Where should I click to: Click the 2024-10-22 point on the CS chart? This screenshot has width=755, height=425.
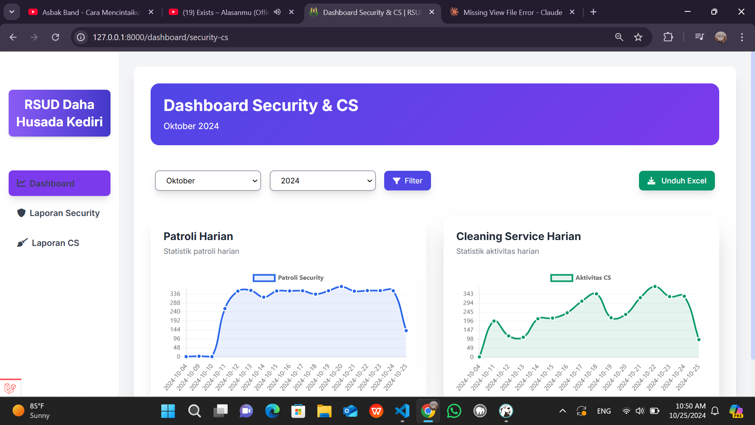[655, 286]
